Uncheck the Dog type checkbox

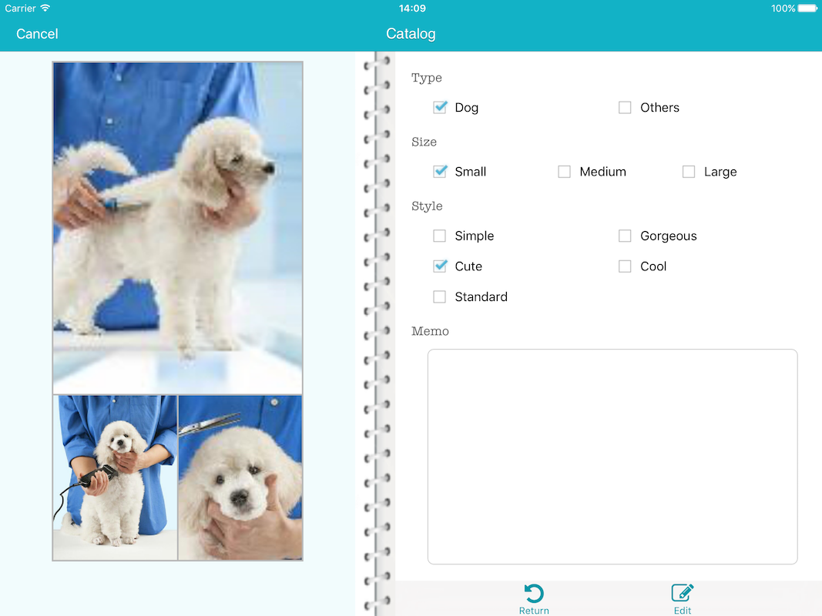(440, 108)
